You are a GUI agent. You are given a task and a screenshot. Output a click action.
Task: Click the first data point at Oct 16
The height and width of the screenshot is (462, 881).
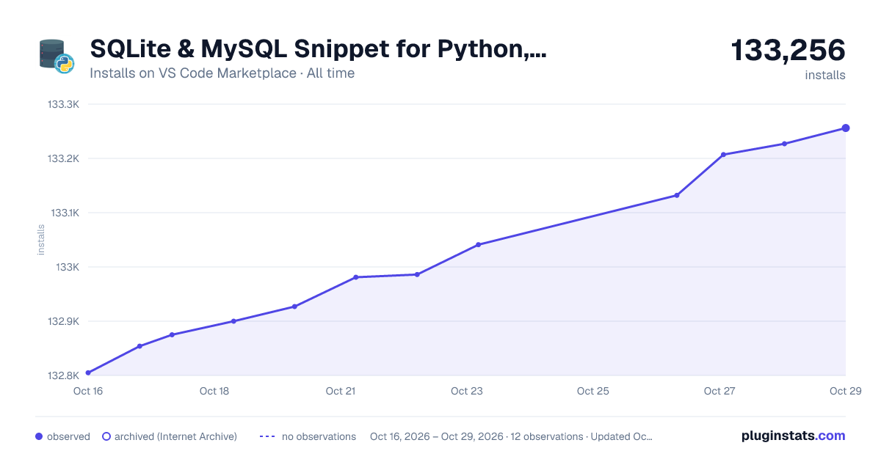click(x=88, y=373)
